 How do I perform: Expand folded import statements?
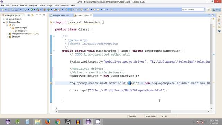pyautogui.click(x=54, y=22)
